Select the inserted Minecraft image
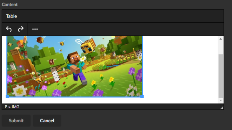Screen dimensions: 232x130 75,66
